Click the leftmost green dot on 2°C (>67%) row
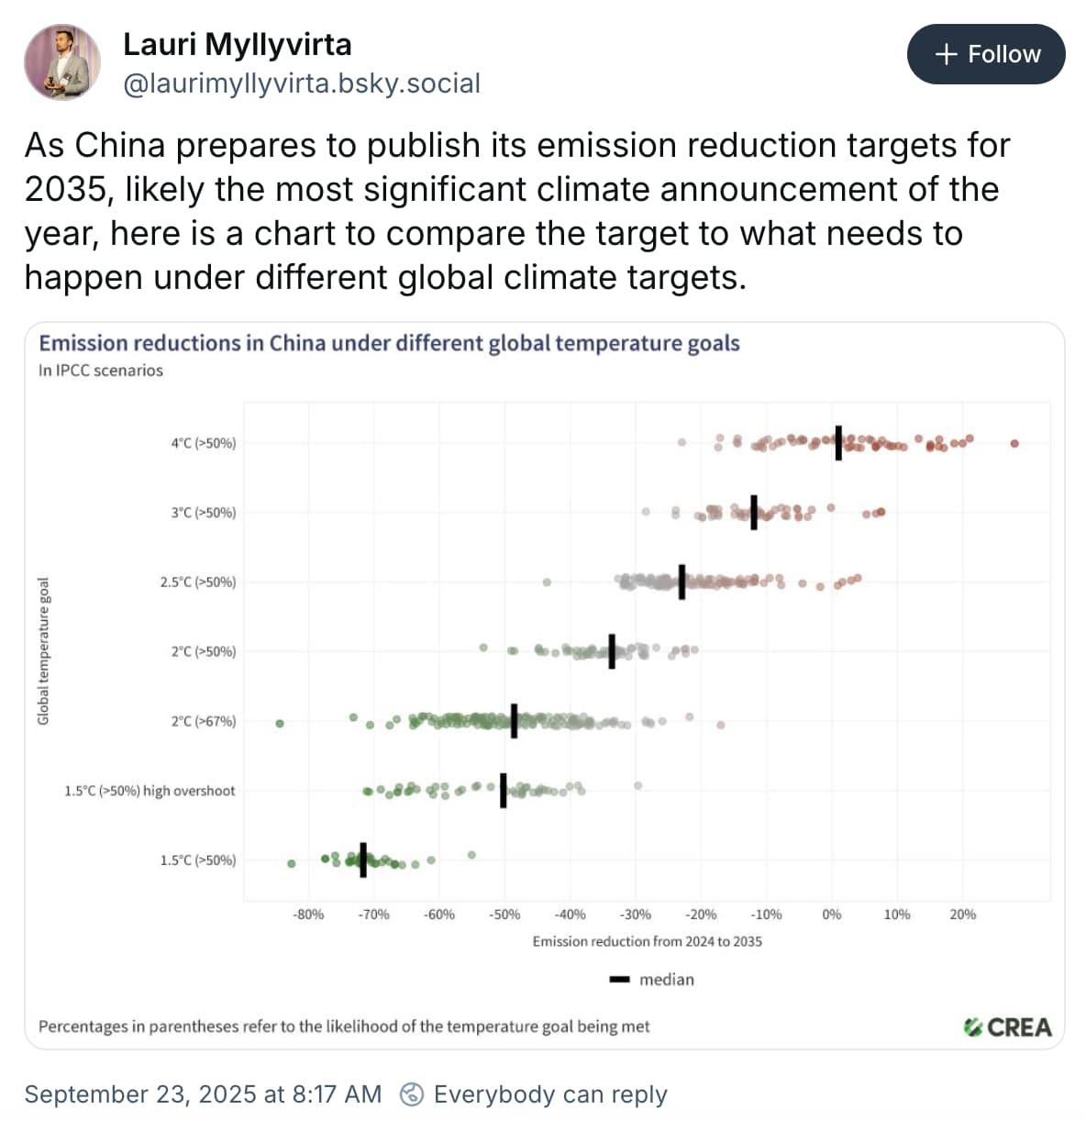 [x=278, y=724]
